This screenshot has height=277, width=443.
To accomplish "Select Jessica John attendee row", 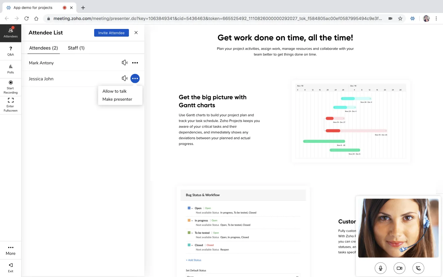I will (83, 78).
